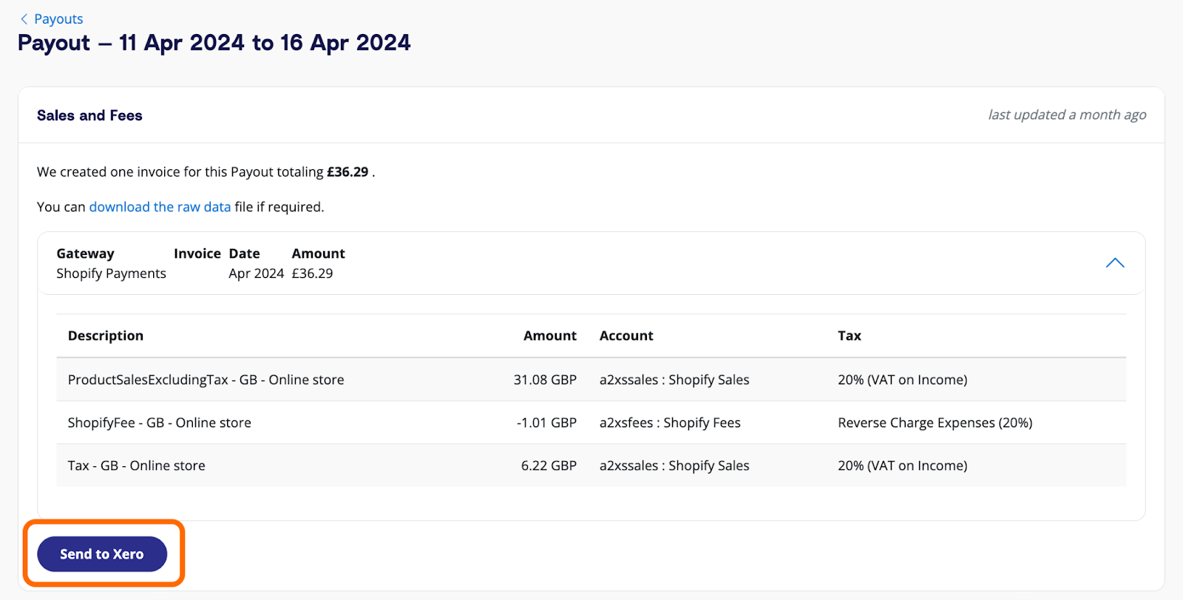
Task: Click the Description column header
Action: click(x=106, y=335)
